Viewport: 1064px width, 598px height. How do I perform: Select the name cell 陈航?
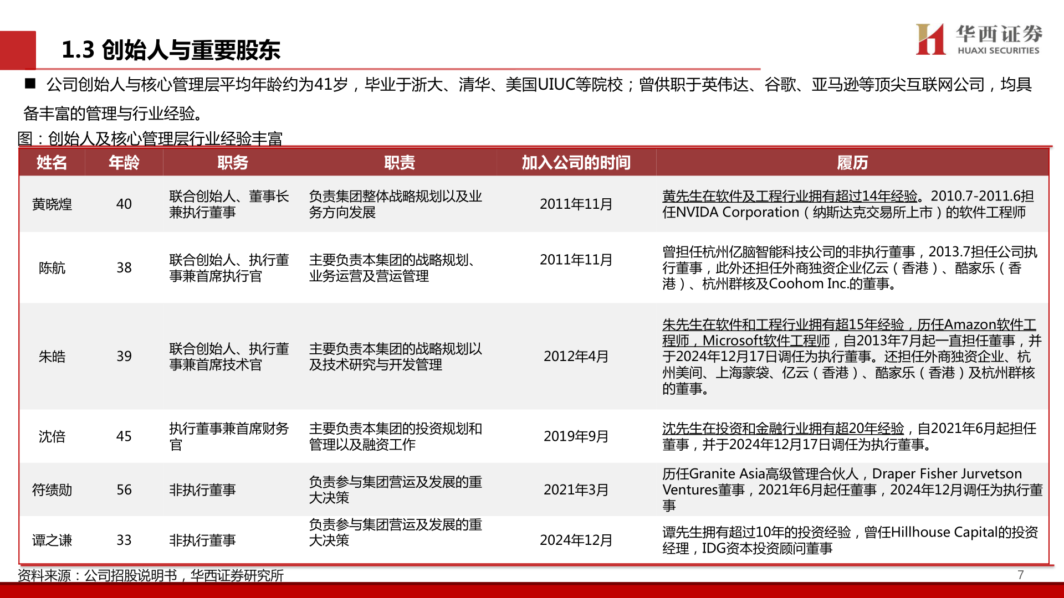point(52,268)
